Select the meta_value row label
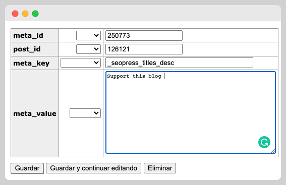The width and height of the screenshot is (286, 185). click(x=35, y=113)
